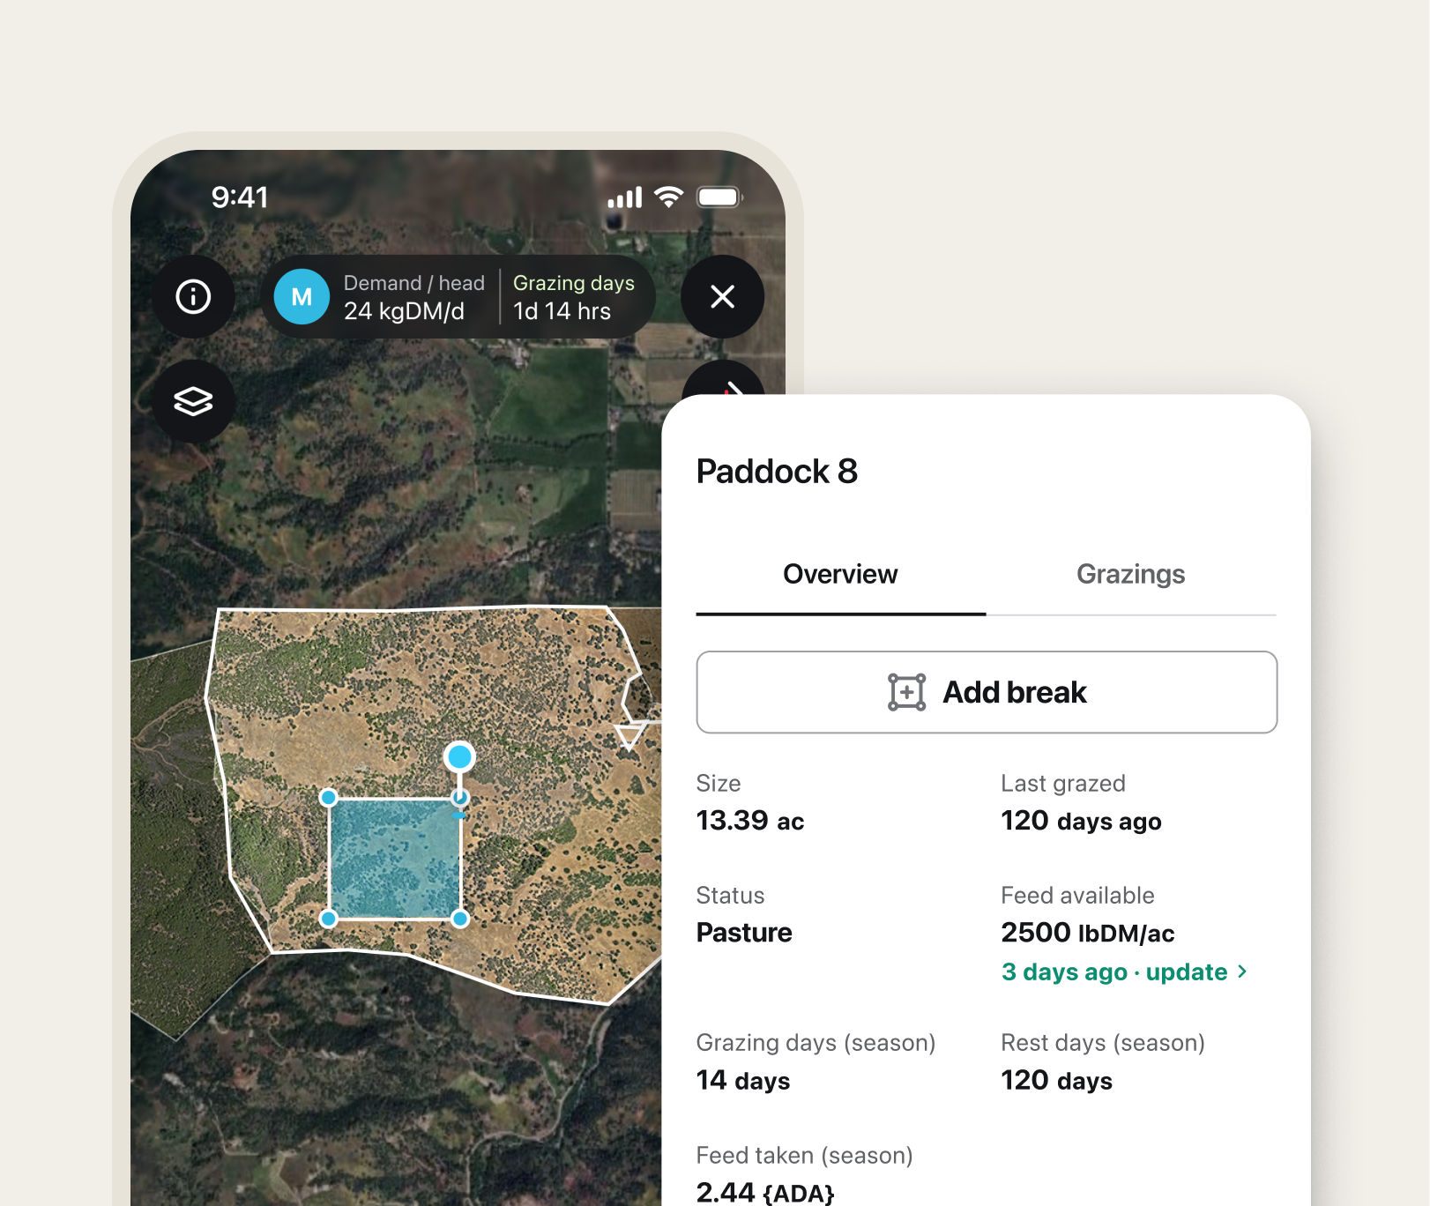
Task: Select the top-left corner handle of blue break
Action: (329, 798)
